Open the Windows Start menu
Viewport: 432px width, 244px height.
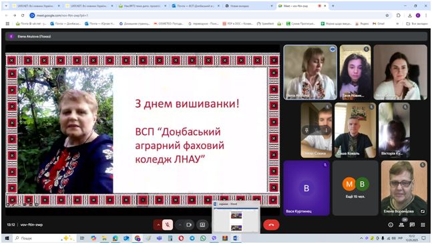pyautogui.click(x=7, y=238)
